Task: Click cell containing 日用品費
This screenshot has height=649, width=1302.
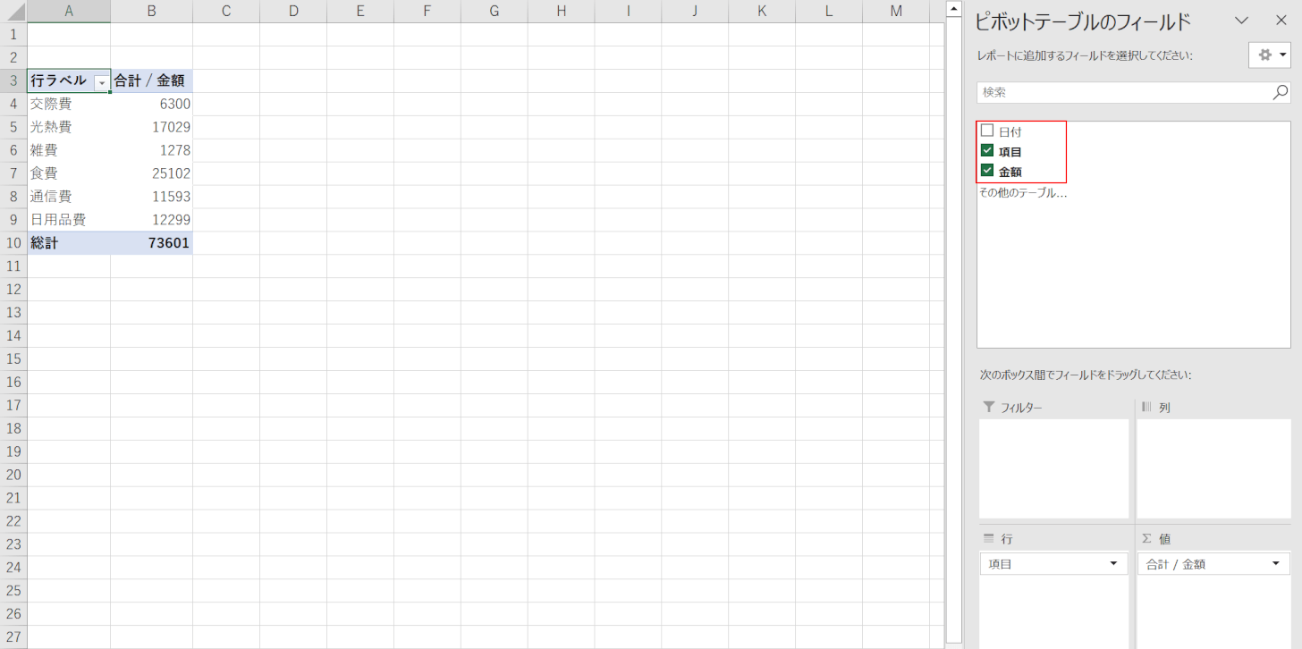Action: click(x=69, y=220)
